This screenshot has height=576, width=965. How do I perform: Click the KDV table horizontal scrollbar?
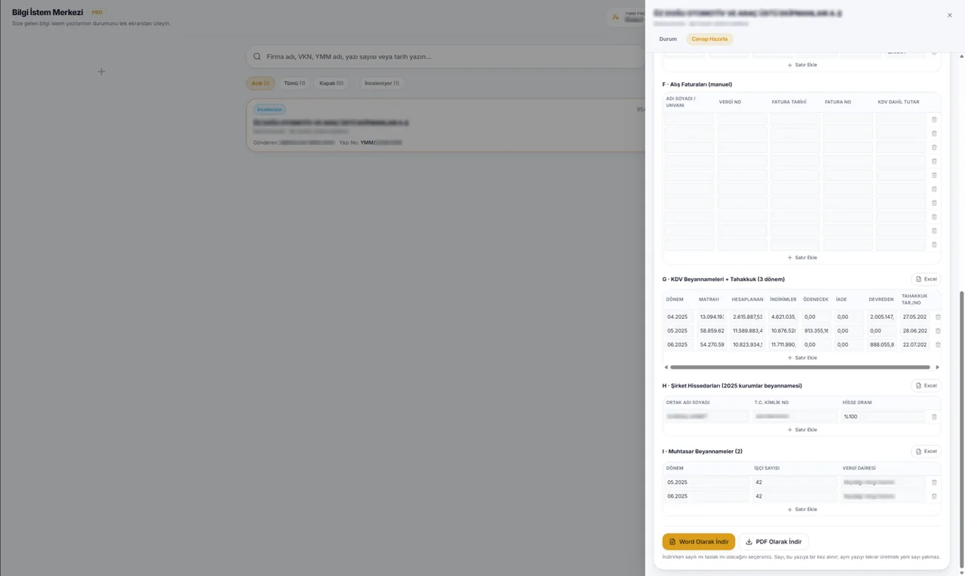click(x=800, y=367)
